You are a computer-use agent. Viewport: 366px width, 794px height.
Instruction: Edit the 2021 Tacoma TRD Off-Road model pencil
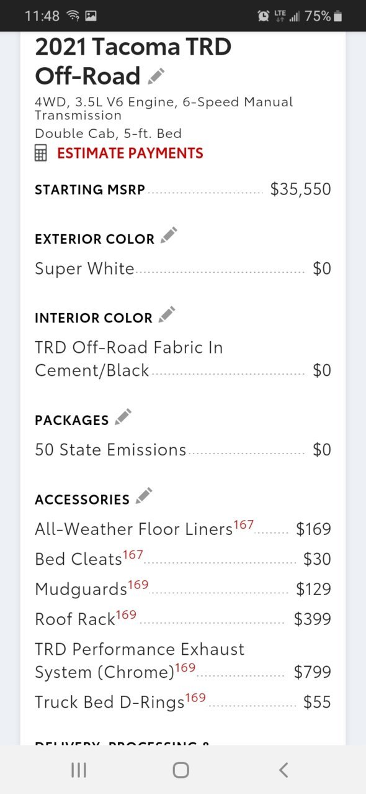(156, 76)
